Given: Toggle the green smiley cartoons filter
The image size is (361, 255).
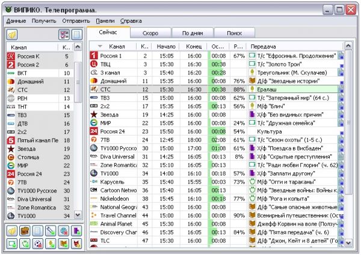Looking at the screenshot, I should tap(25, 244).
